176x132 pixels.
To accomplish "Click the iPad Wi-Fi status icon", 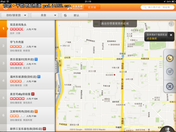I will pyautogui.click(x=8, y=1).
